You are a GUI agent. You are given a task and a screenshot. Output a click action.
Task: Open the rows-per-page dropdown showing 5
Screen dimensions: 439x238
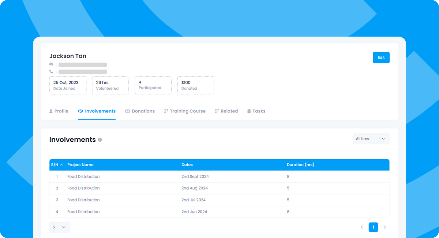pyautogui.click(x=59, y=227)
